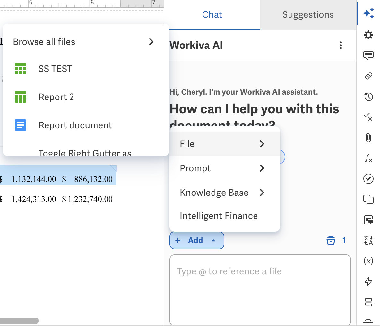This screenshot has width=380, height=326.
Task: Open the stacked rows with plus icon
Action: click(x=368, y=302)
